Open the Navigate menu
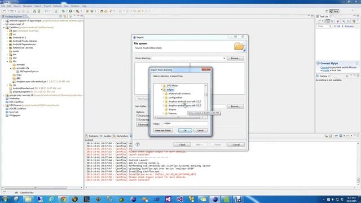The width and height of the screenshot is (361, 203). pos(28,6)
